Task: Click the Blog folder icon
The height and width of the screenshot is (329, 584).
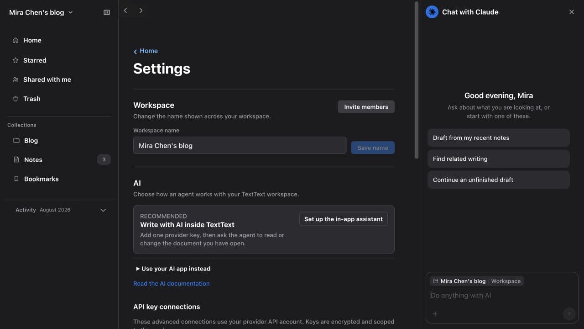Action: pos(16,141)
